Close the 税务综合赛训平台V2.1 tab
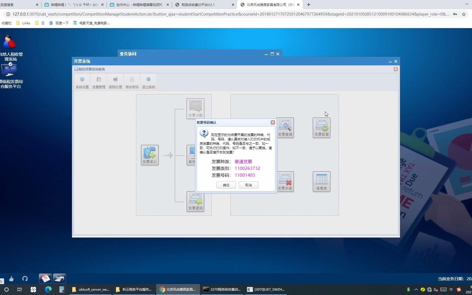The height and width of the screenshot is (295, 472). click(x=233, y=5)
